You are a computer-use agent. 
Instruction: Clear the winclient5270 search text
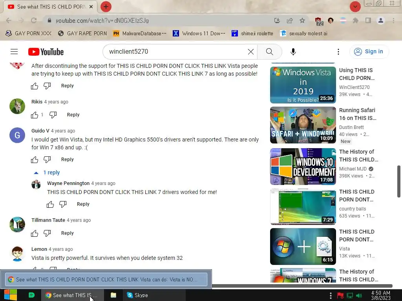tap(251, 52)
